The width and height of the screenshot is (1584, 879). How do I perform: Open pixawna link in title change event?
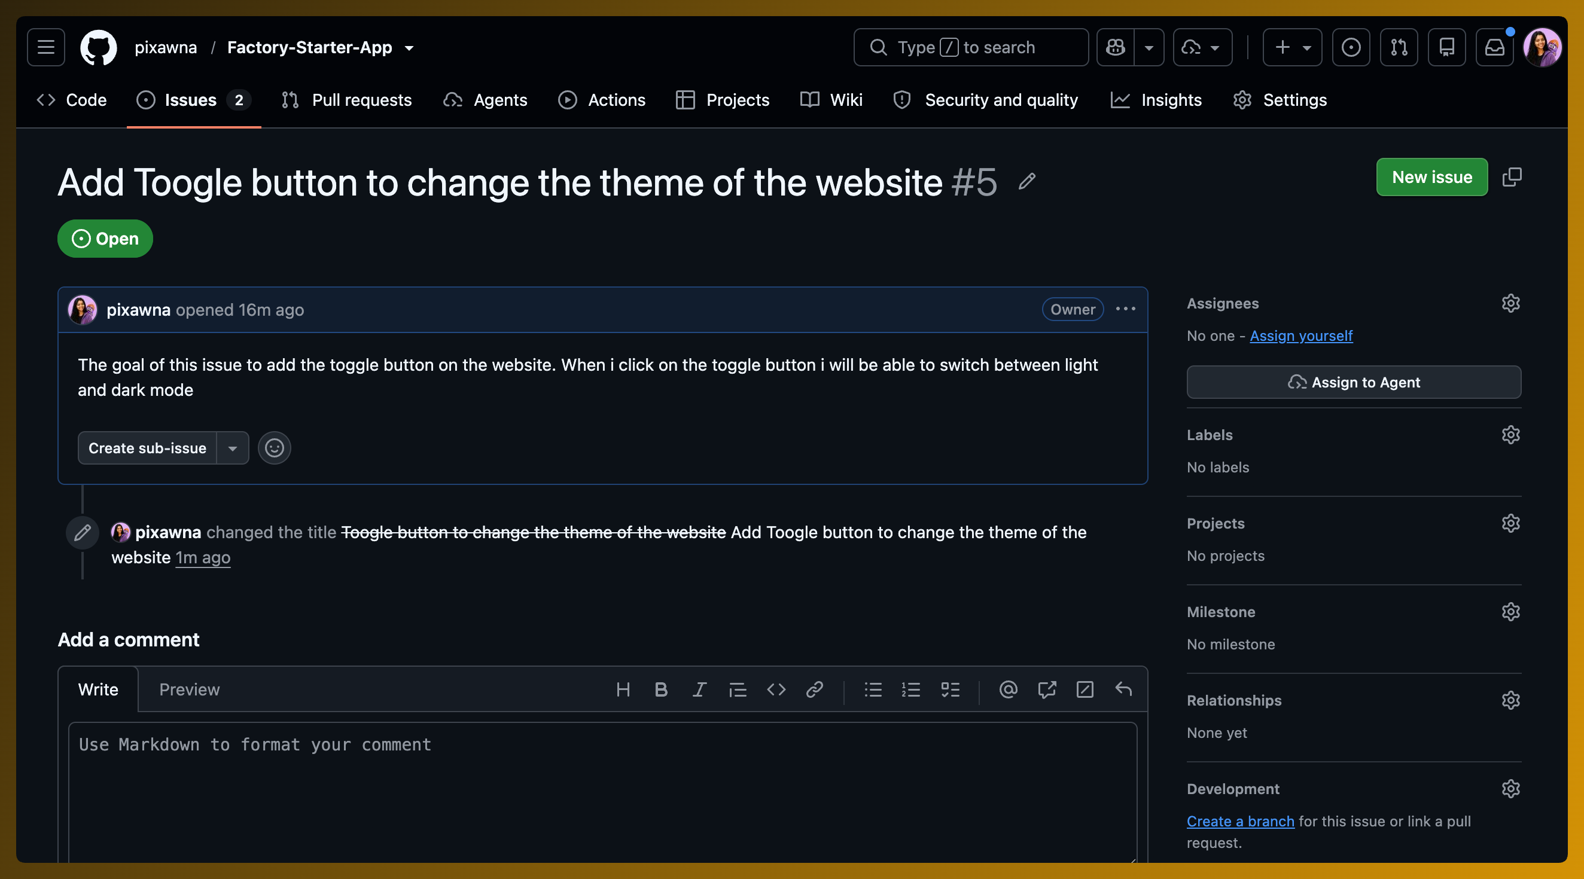168,532
